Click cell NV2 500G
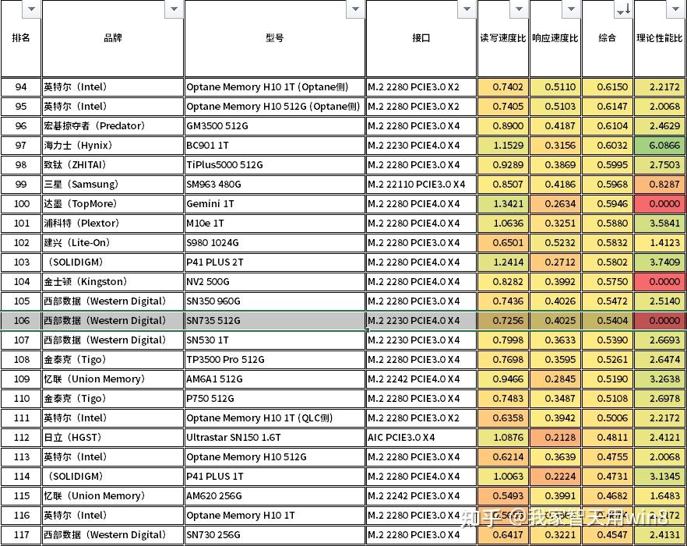Image resolution: width=687 pixels, height=546 pixels. [275, 281]
